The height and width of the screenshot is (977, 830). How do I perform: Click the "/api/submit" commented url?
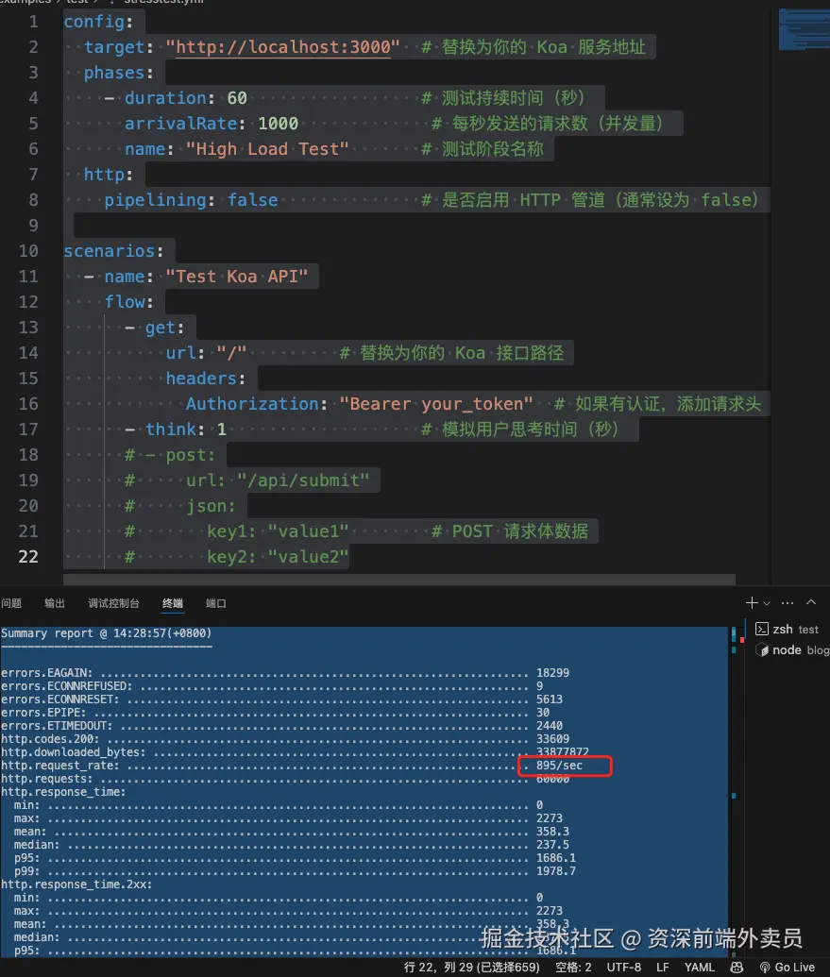[x=303, y=480]
